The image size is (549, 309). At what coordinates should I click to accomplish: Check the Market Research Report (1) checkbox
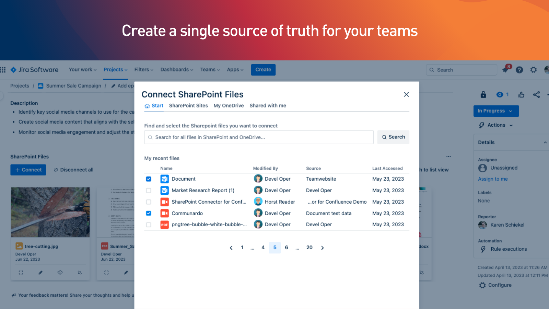[x=149, y=190]
